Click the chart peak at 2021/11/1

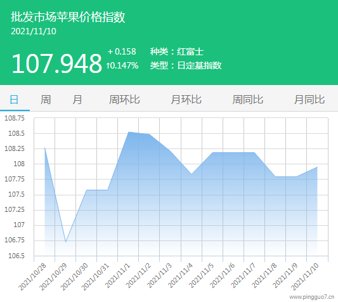(129, 132)
